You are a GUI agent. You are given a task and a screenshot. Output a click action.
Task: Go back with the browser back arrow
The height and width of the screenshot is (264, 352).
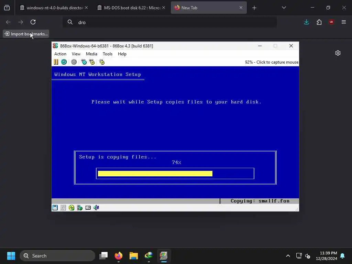(8, 22)
